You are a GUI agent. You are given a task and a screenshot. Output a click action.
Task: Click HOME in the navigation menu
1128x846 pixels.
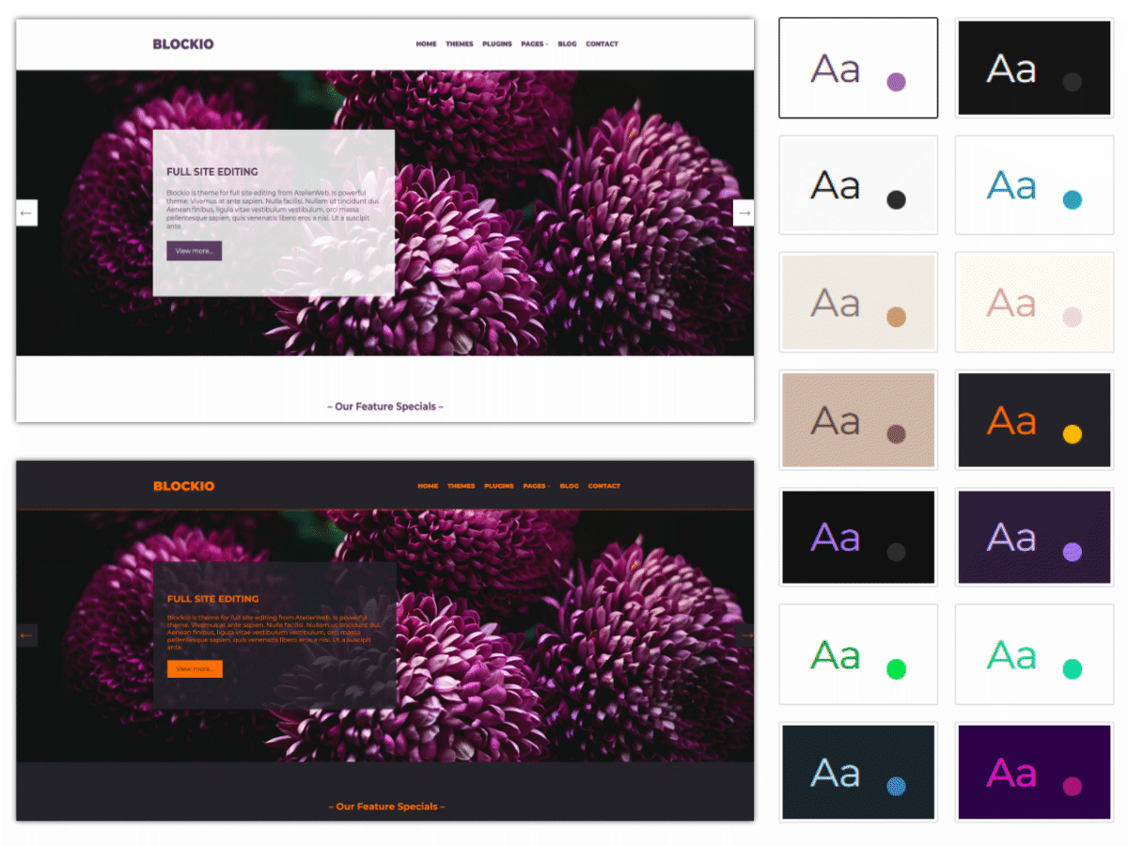(426, 43)
